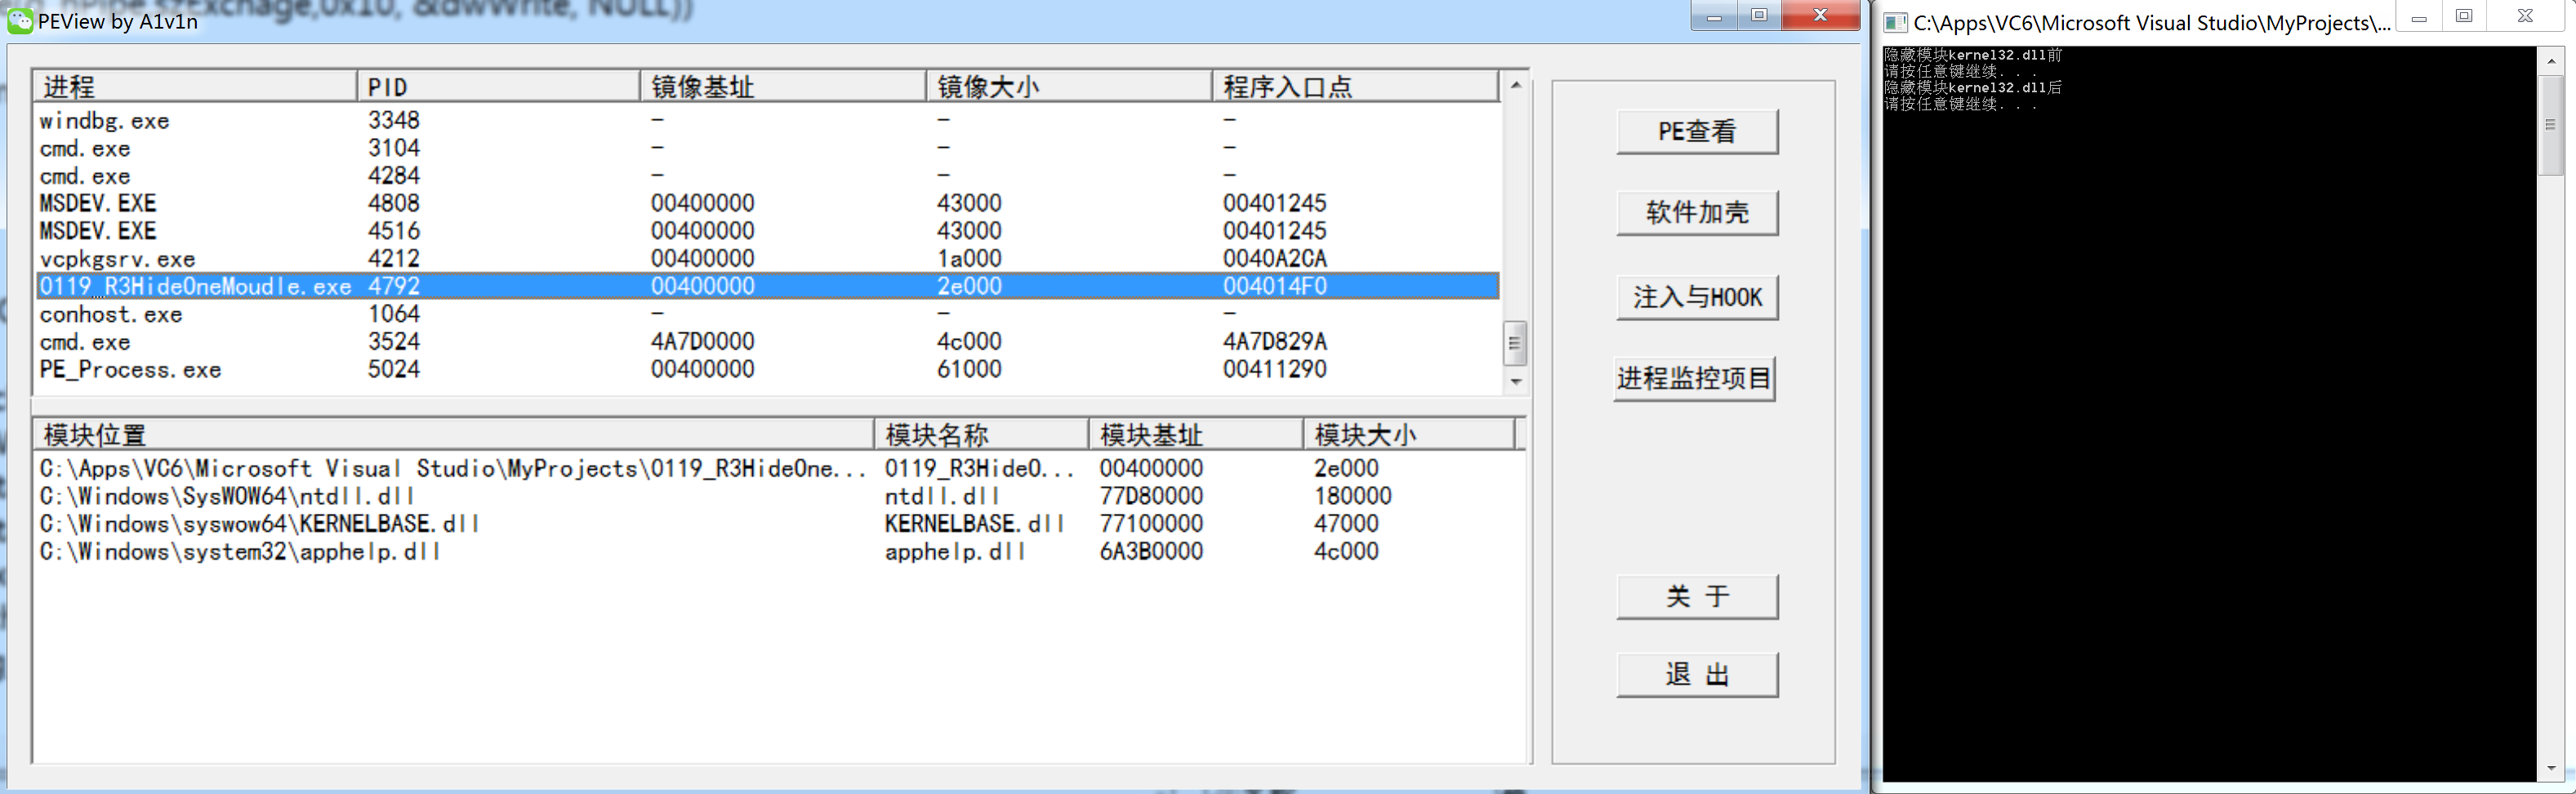Click the console window scrollbar thumb
This screenshot has width=2576, height=794.
2551,125
